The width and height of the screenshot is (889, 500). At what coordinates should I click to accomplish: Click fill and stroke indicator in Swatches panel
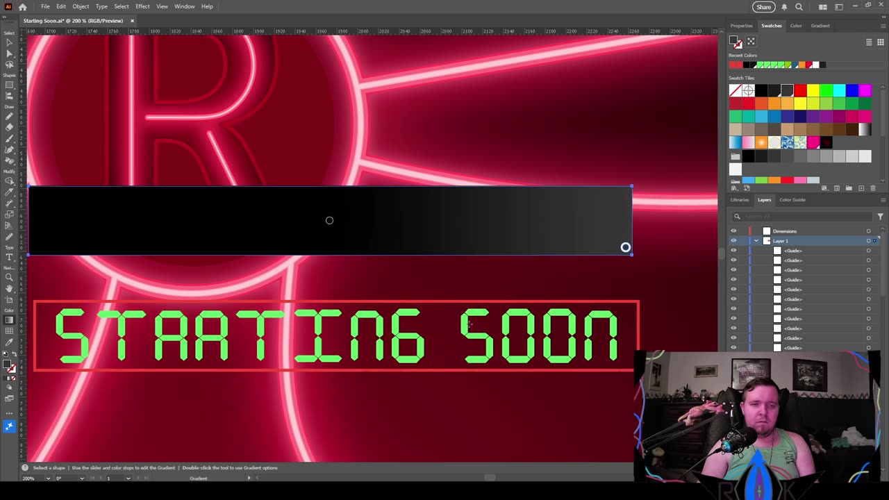[x=736, y=42]
